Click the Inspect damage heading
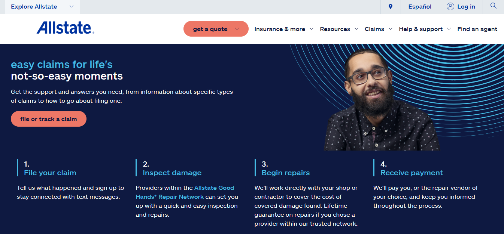Viewport: 504px width, 235px height. tap(172, 173)
